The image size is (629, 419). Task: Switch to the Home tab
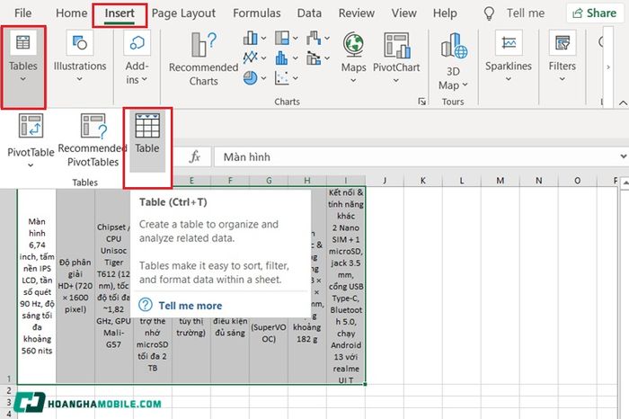(x=71, y=13)
